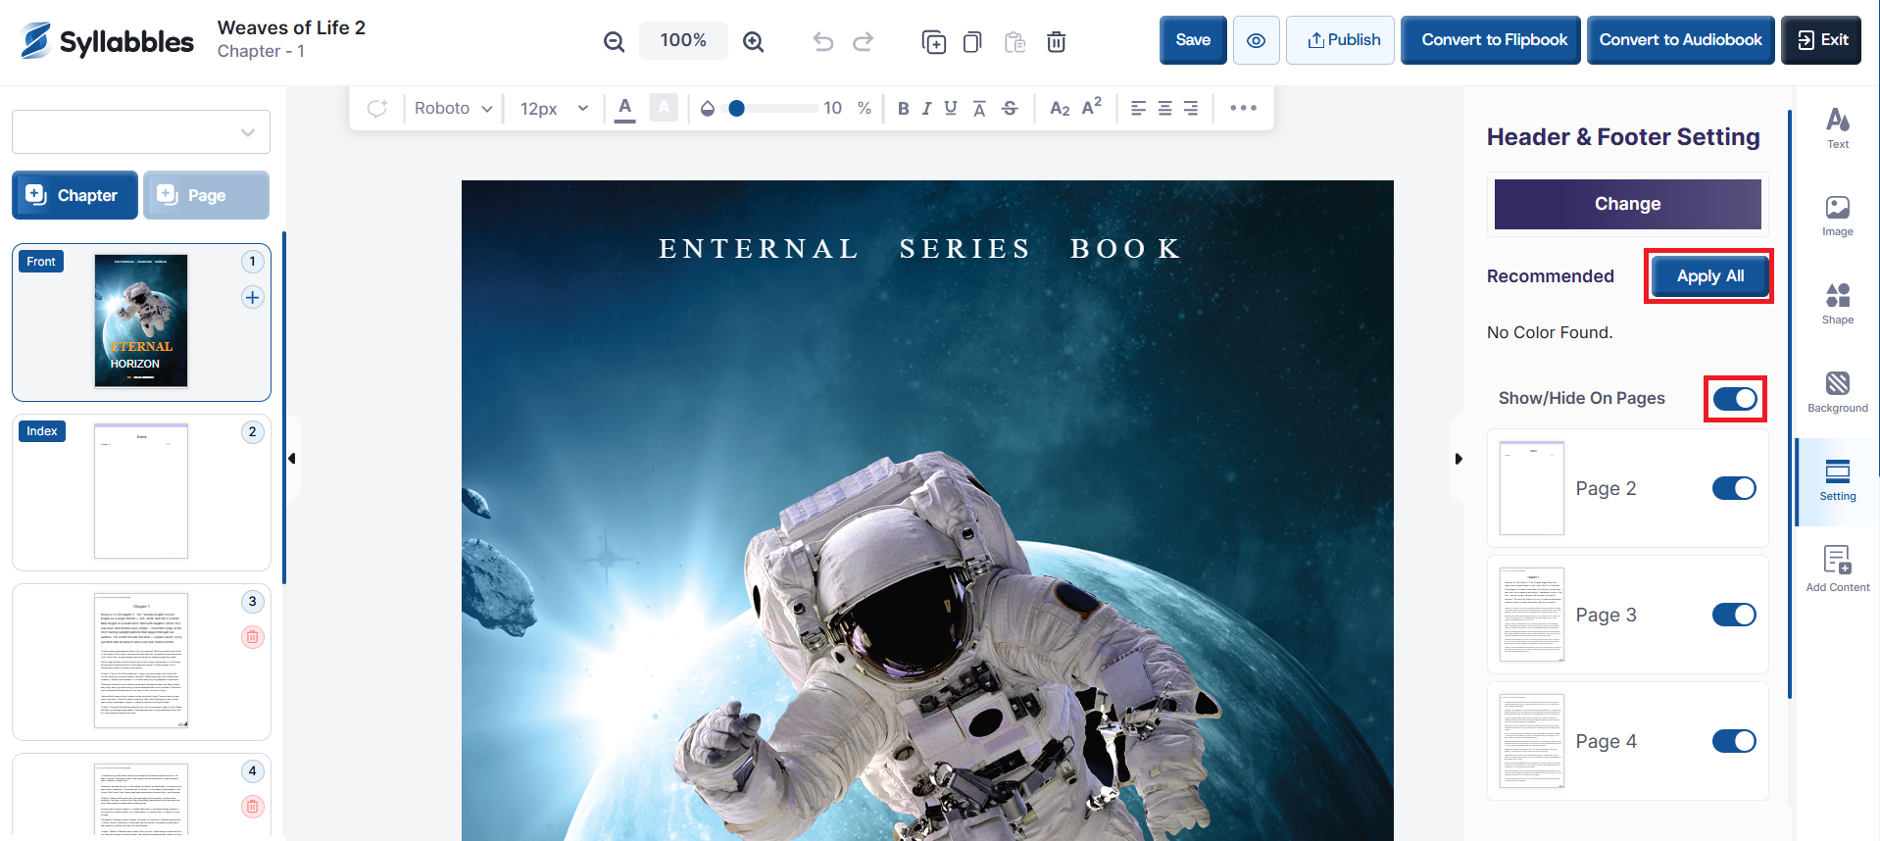The image size is (1880, 841).
Task: Click the opacity slider handle
Action: pyautogui.click(x=736, y=108)
